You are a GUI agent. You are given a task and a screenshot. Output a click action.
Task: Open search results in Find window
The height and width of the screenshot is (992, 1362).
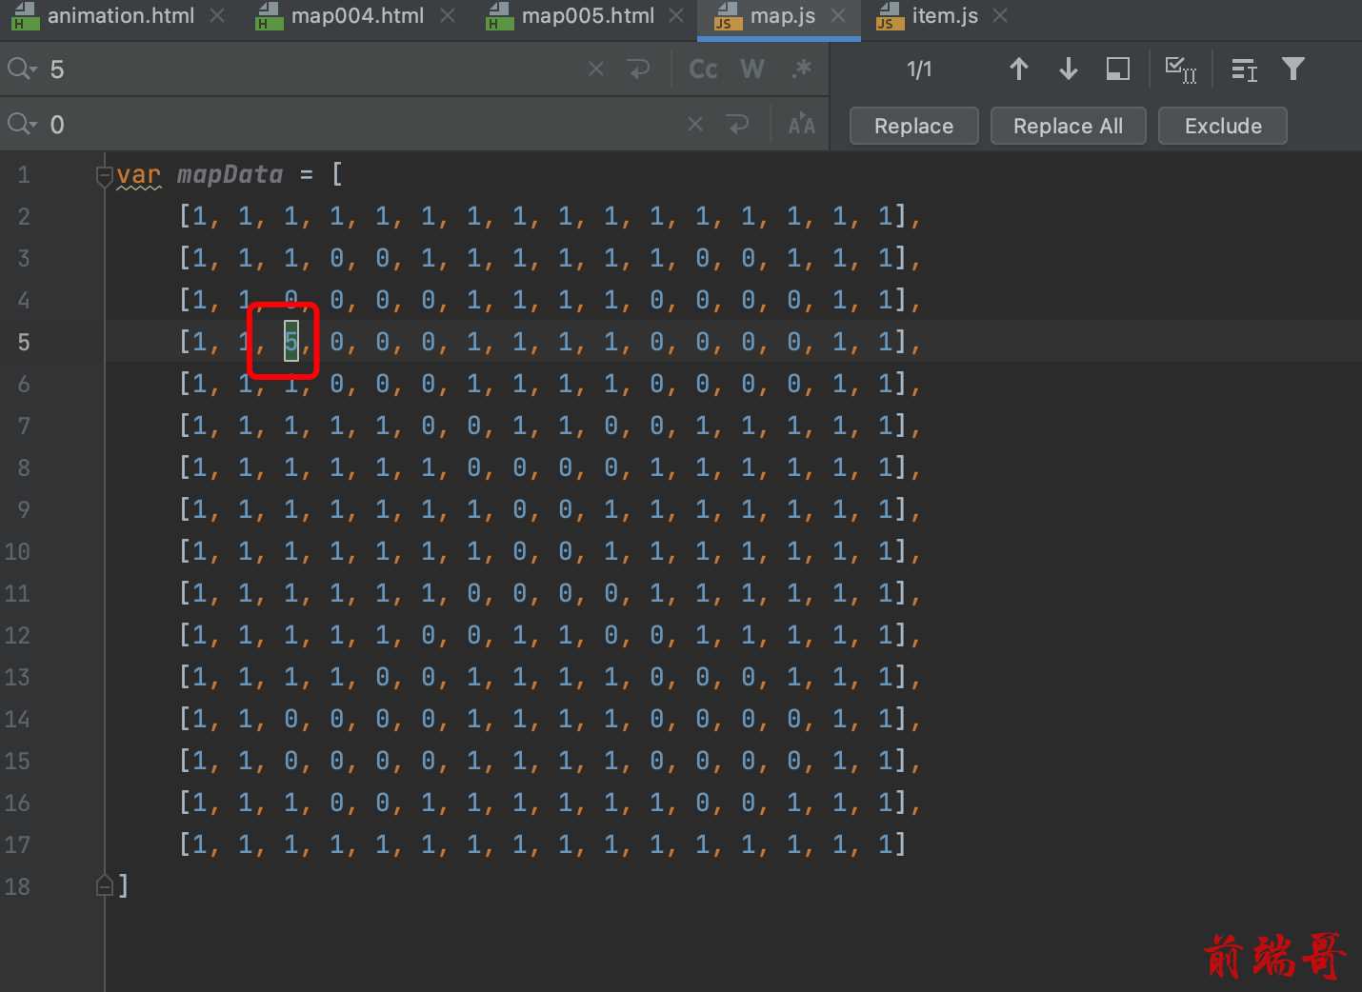tap(1118, 69)
